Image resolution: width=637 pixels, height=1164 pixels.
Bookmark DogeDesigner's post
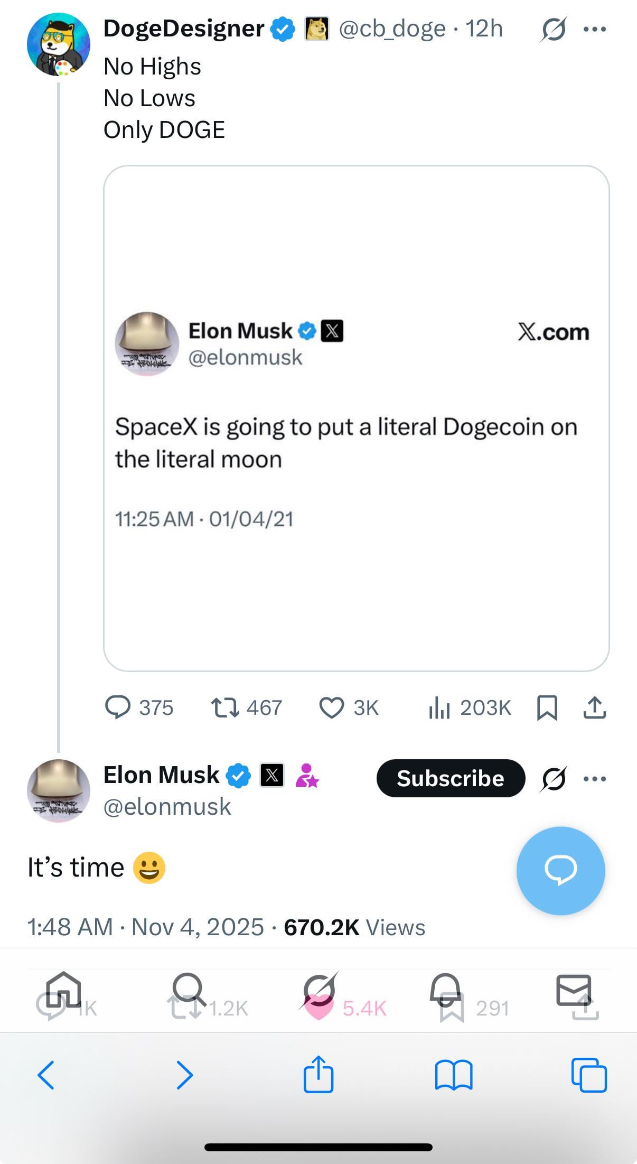pos(547,708)
